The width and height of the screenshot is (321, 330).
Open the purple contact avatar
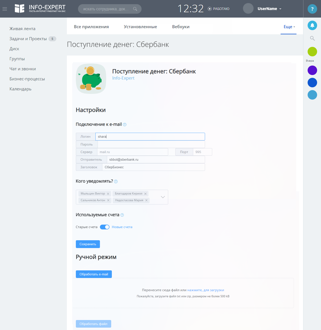312,70
